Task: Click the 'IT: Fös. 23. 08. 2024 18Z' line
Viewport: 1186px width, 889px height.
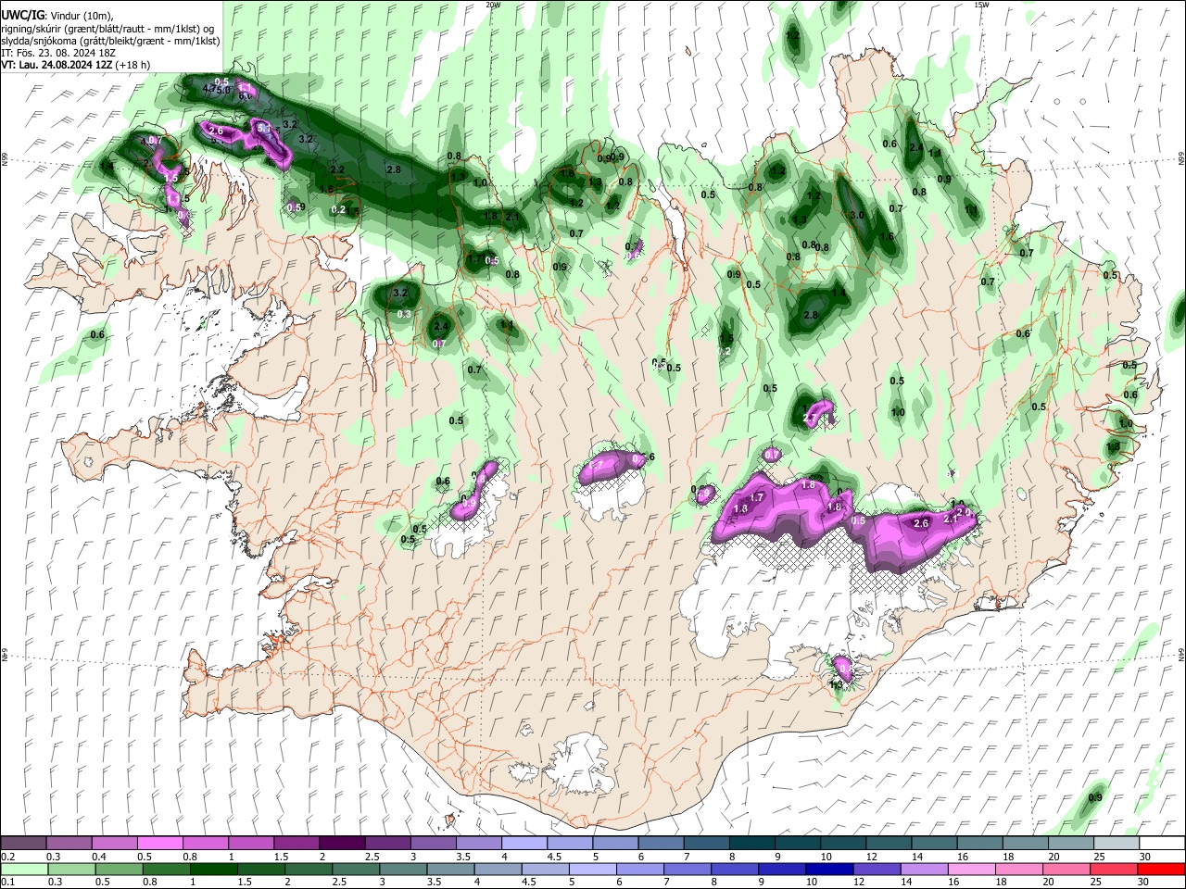Action: [58, 53]
